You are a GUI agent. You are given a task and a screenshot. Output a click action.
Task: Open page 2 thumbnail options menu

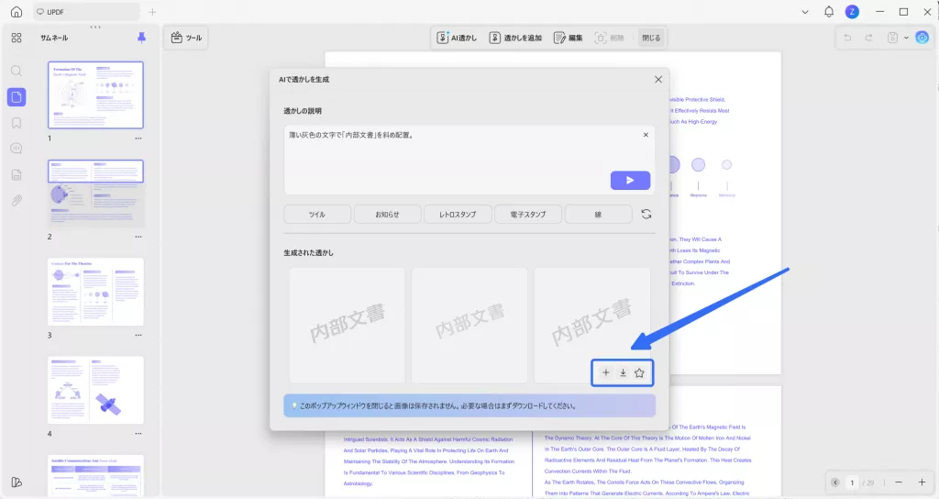[138, 237]
